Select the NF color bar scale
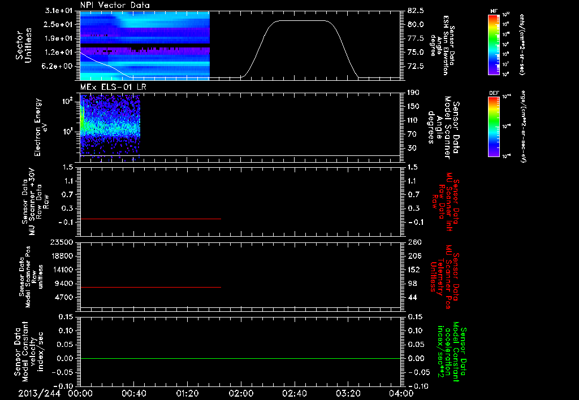579x400 pixels. (x=494, y=45)
